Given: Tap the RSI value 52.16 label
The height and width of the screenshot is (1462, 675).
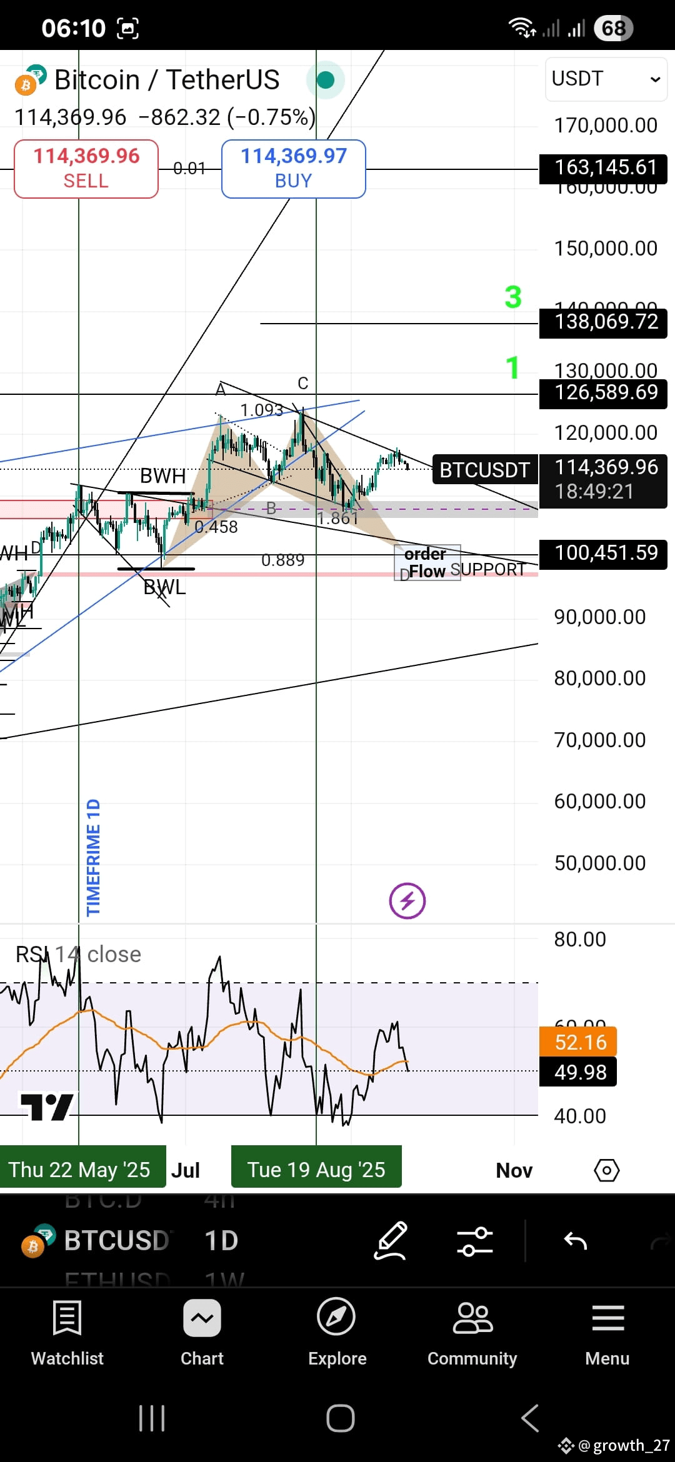Looking at the screenshot, I should click(578, 1042).
